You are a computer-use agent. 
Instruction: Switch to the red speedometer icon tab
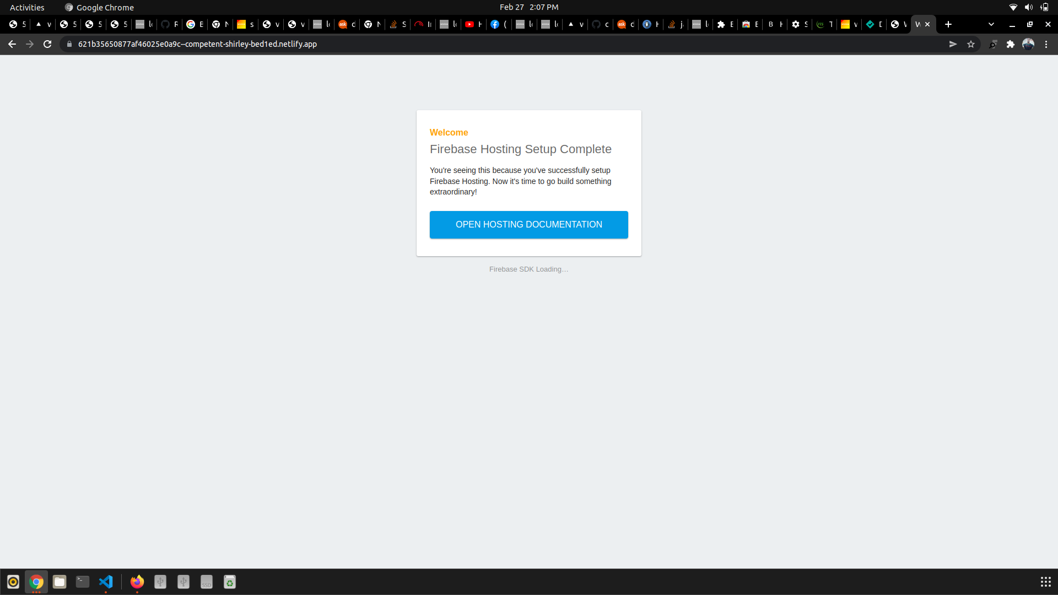tap(422, 24)
